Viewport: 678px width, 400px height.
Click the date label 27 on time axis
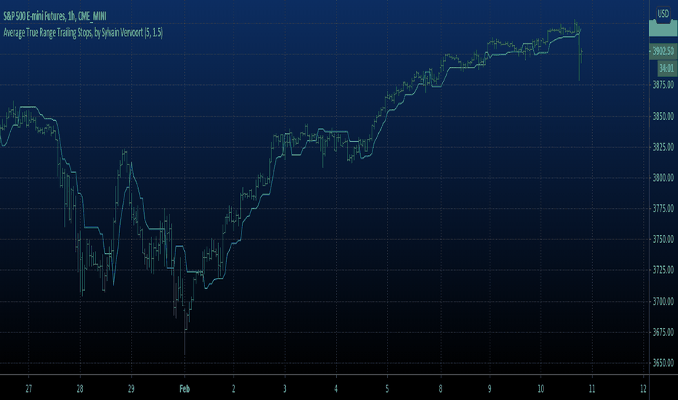[28, 388]
